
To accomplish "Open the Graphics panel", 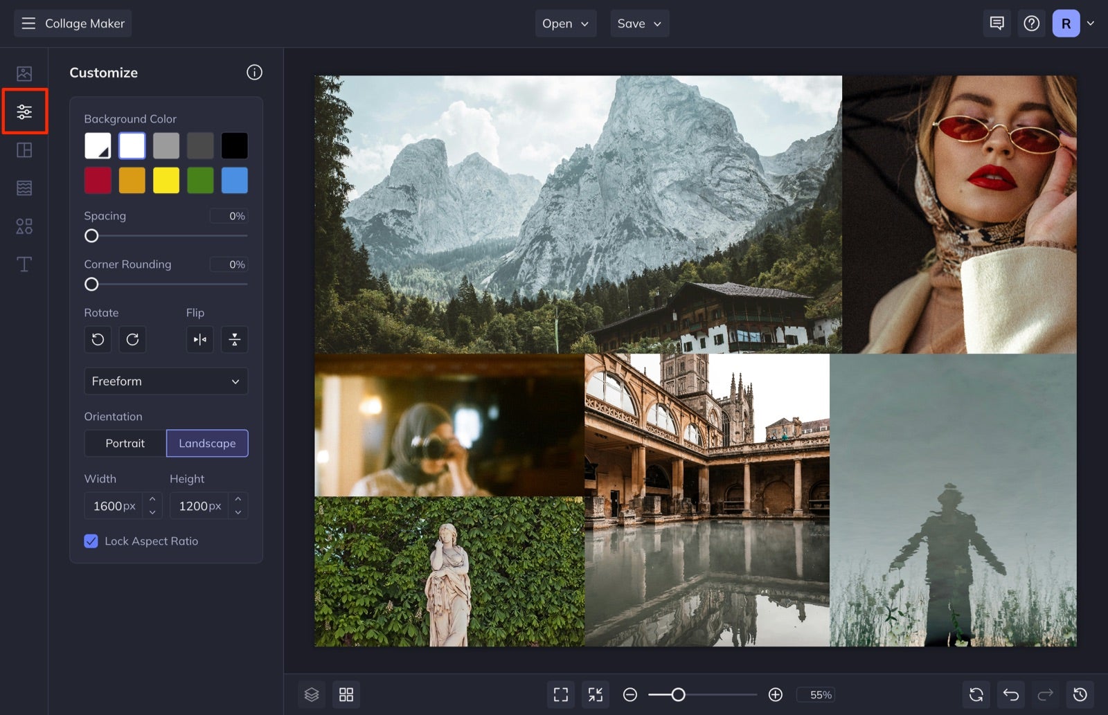I will (x=24, y=226).
